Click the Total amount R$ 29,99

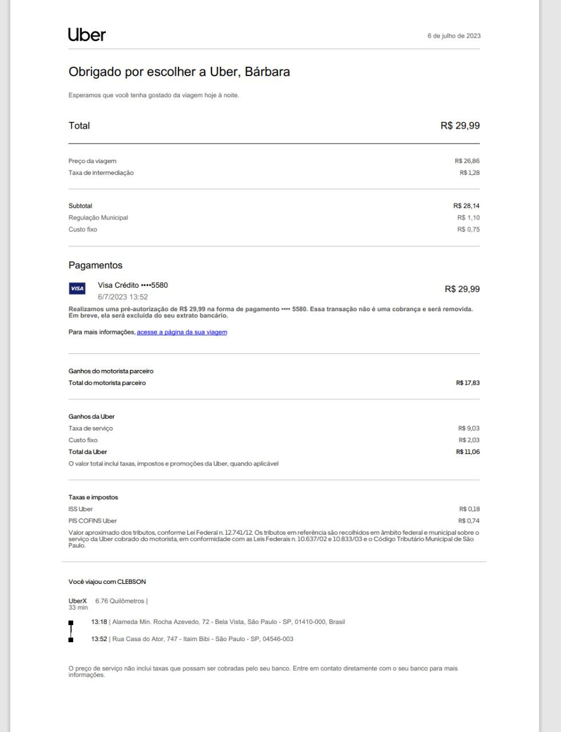(460, 126)
